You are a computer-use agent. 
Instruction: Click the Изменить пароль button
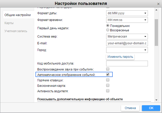click(x=121, y=57)
